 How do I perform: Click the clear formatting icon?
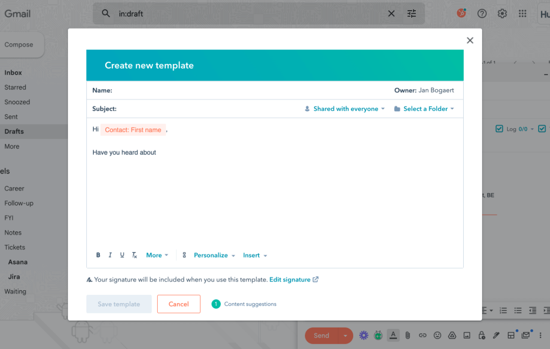pyautogui.click(x=134, y=255)
